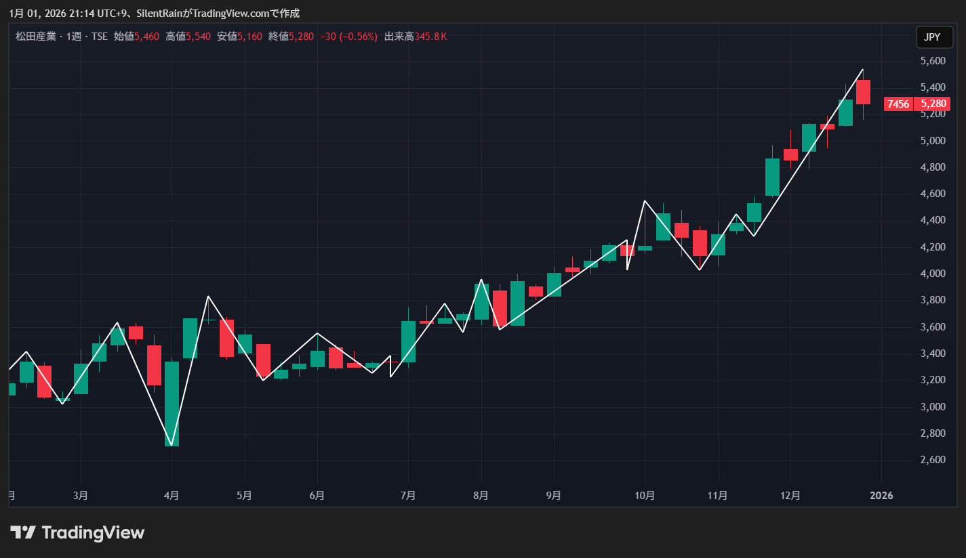Screen dimensions: 966x558
Task: Click the 3,600 price axis label
Action: [x=932, y=327]
